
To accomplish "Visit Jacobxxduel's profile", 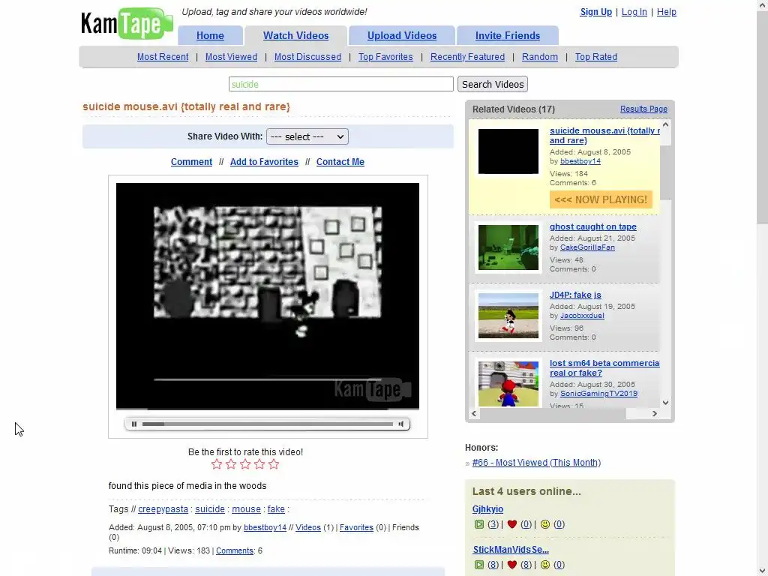I will [x=582, y=316].
